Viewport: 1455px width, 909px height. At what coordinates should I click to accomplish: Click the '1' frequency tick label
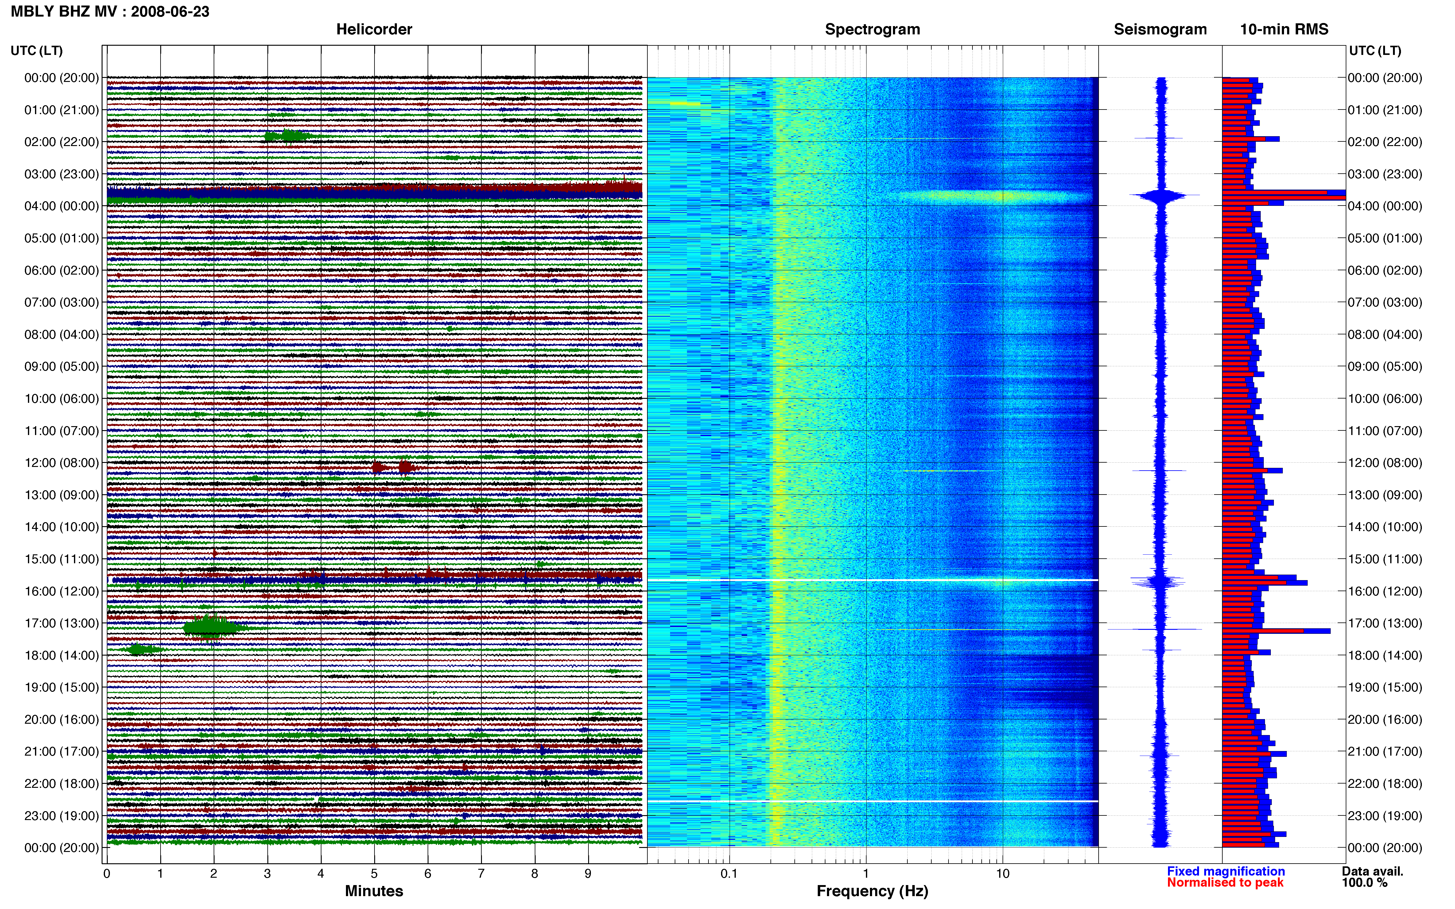[x=866, y=873]
